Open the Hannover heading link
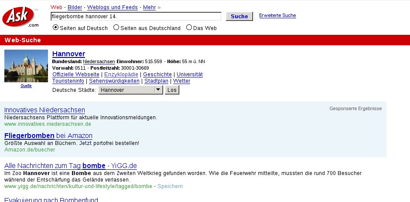 [68, 54]
